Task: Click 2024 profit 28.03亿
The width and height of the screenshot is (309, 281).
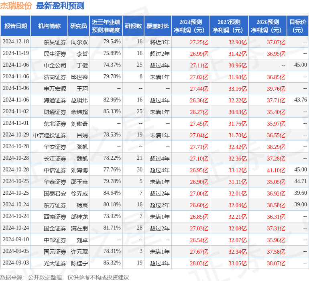Action: (199, 263)
